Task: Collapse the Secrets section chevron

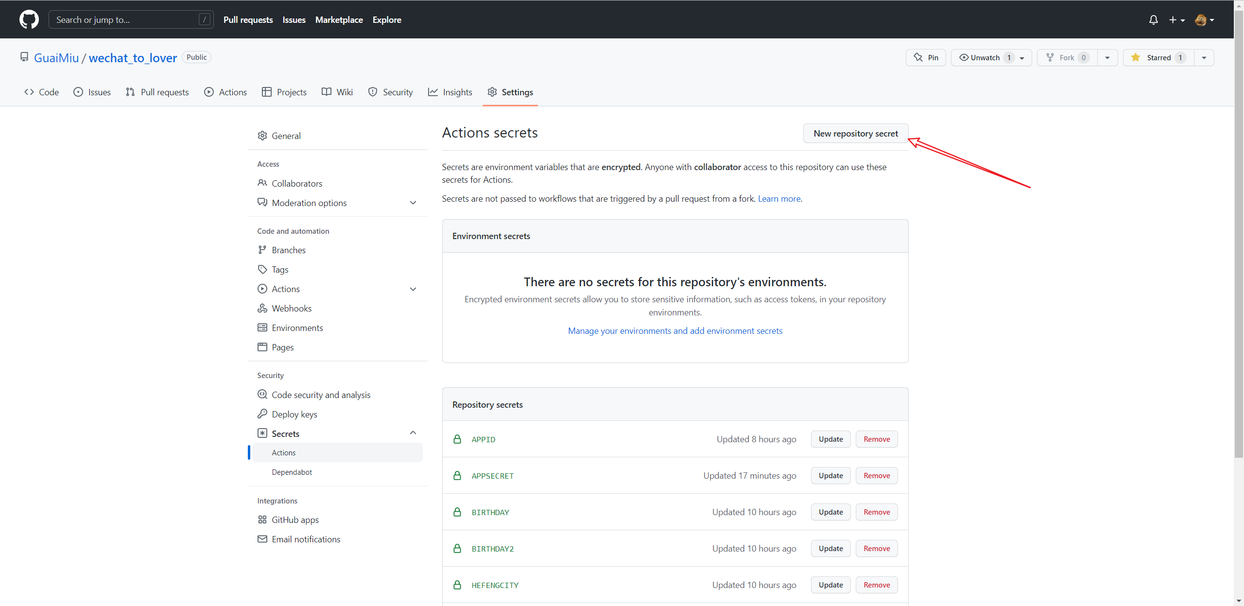Action: point(413,433)
